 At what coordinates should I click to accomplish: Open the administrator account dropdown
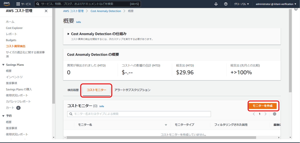click(275, 4)
